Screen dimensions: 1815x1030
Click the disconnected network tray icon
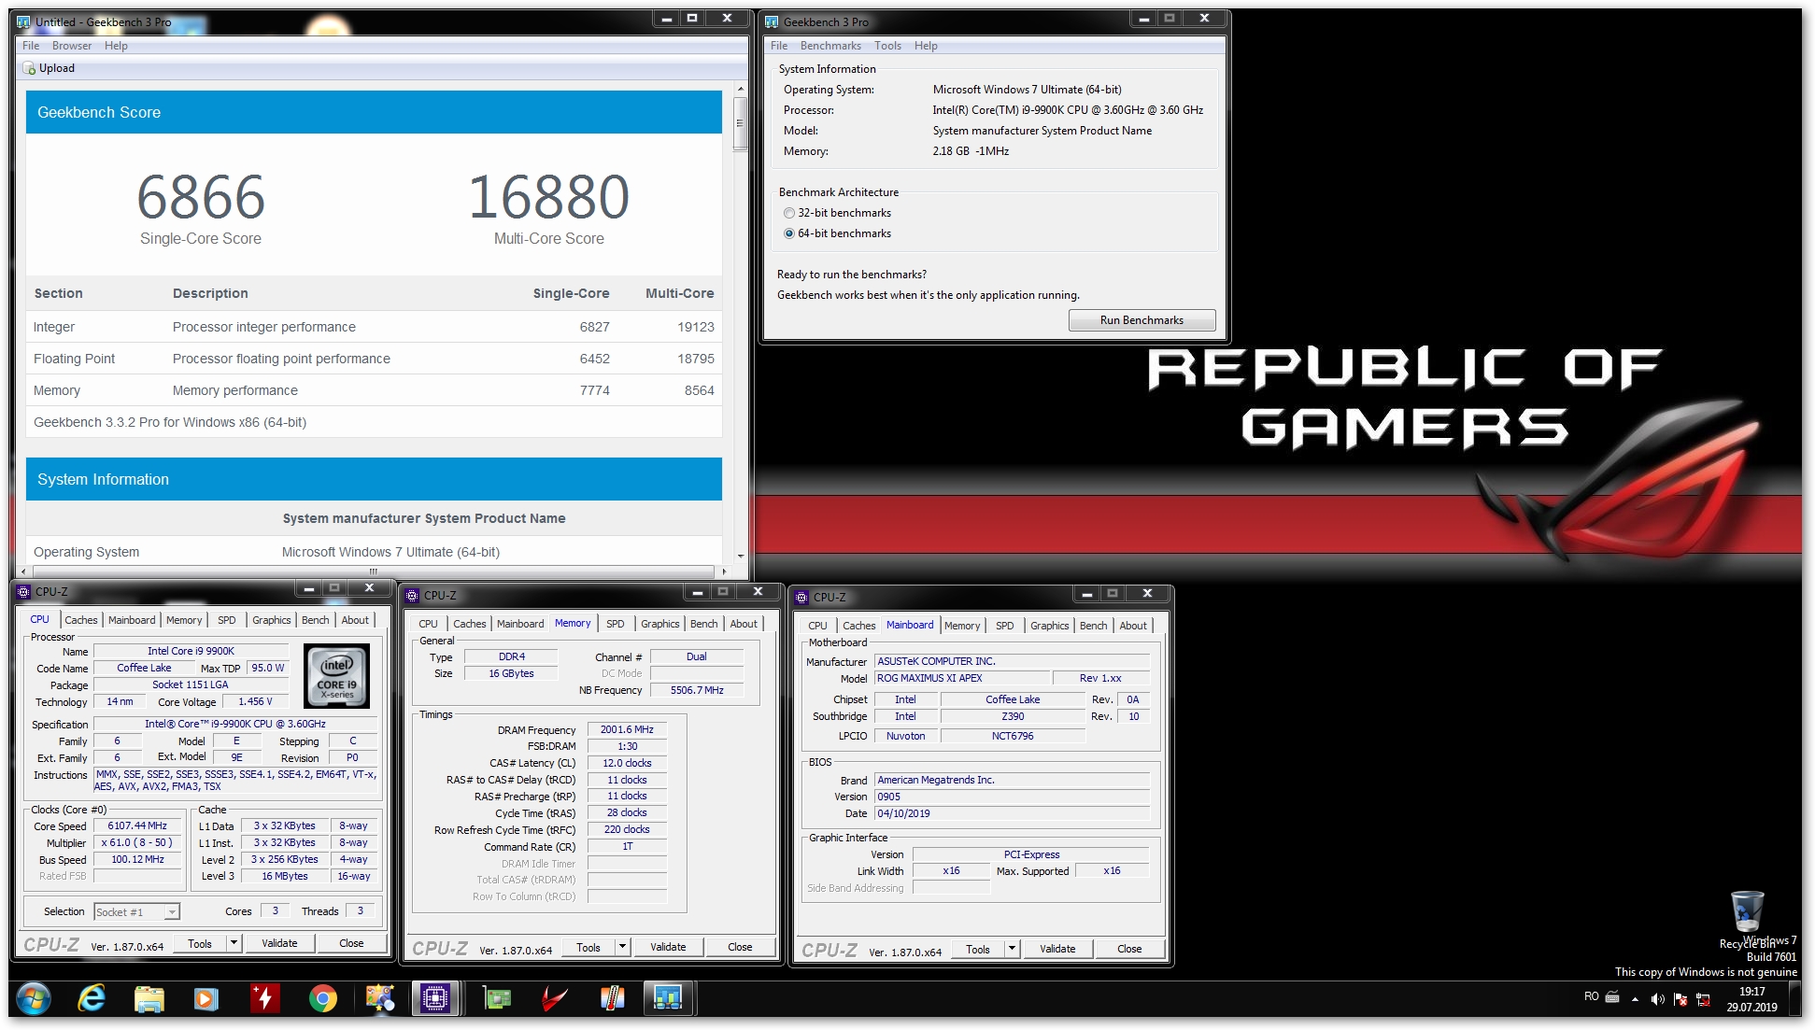pos(1703,998)
